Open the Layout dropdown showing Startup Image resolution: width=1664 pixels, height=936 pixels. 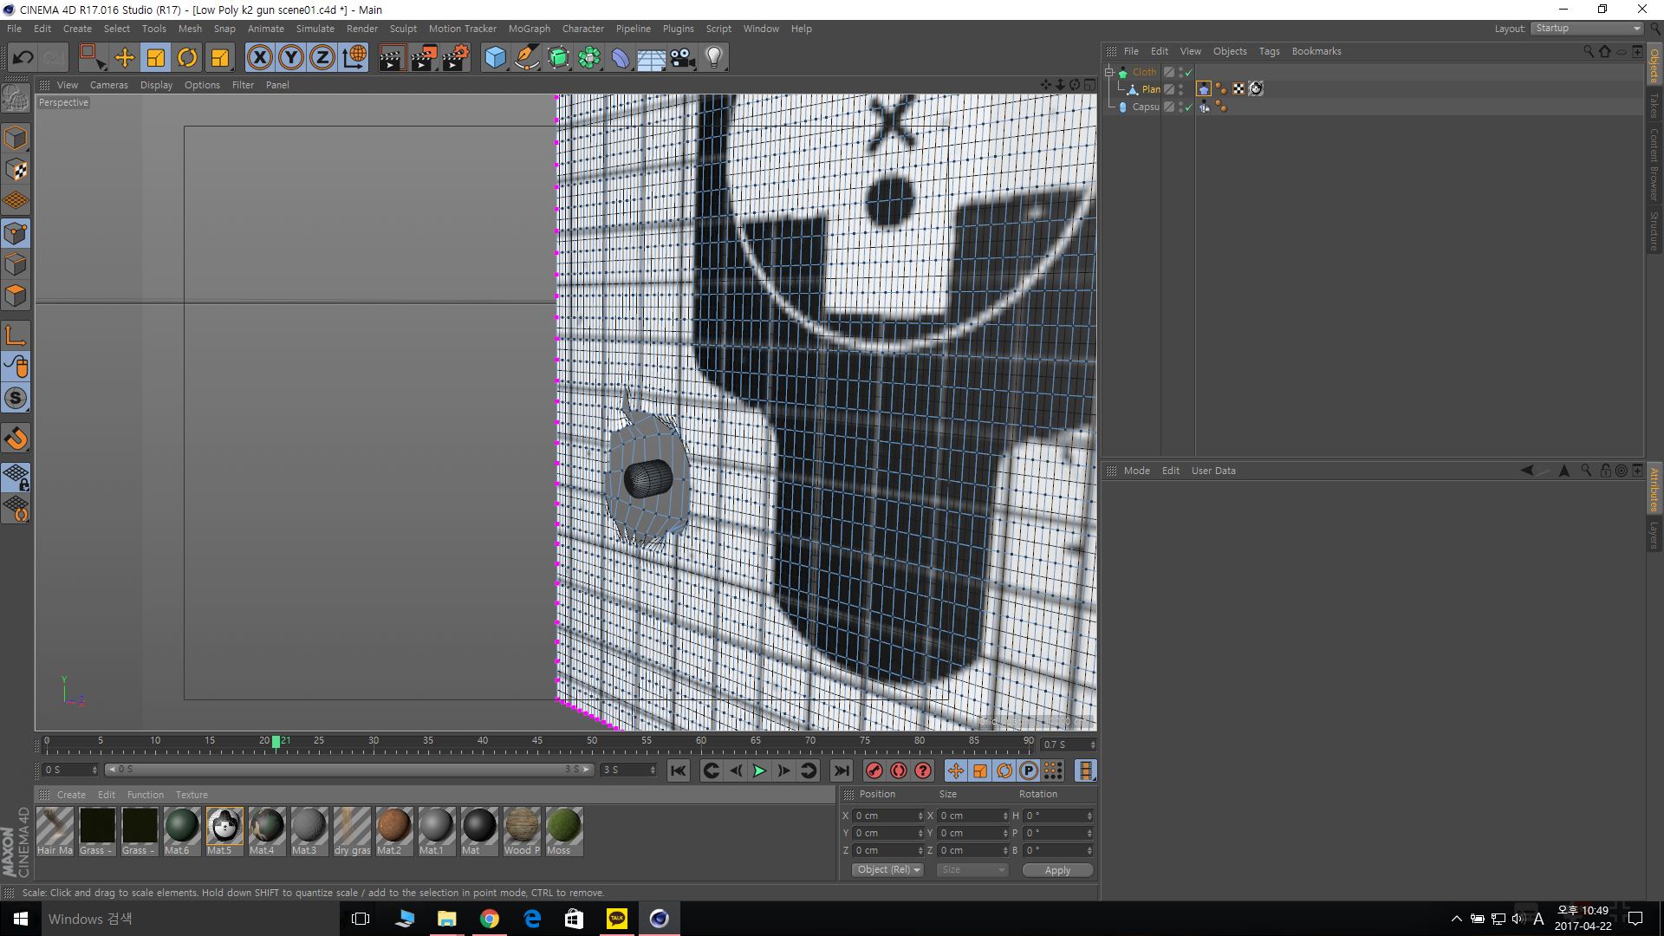1587,29
